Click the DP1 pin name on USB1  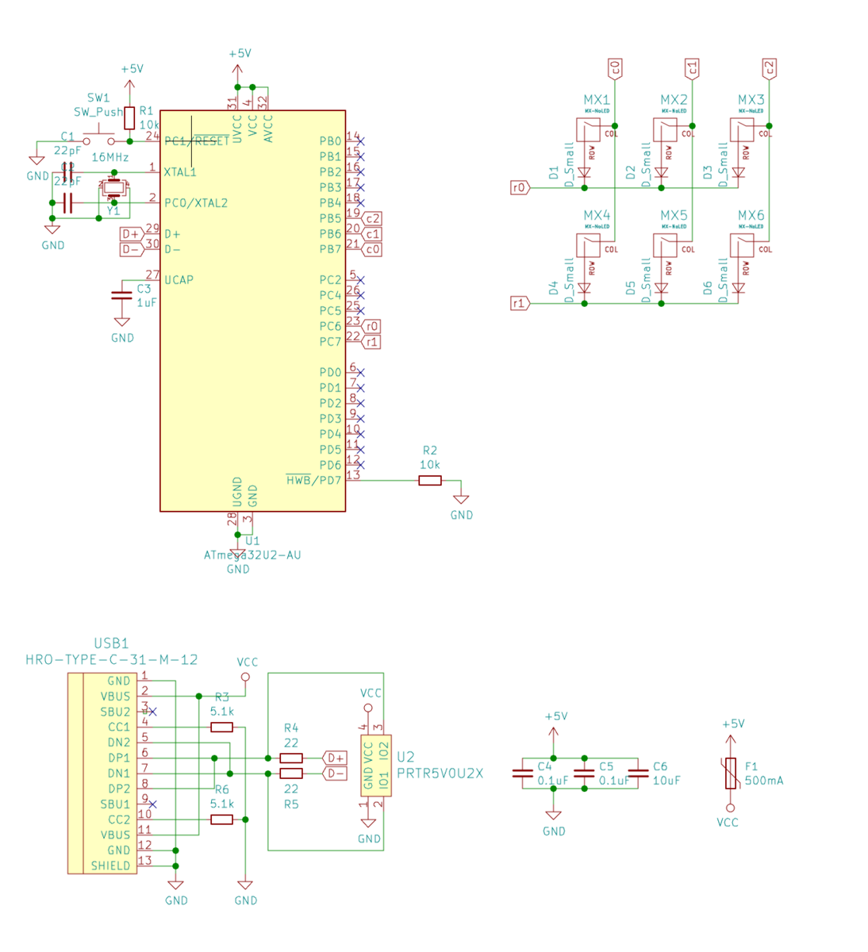pos(119,758)
